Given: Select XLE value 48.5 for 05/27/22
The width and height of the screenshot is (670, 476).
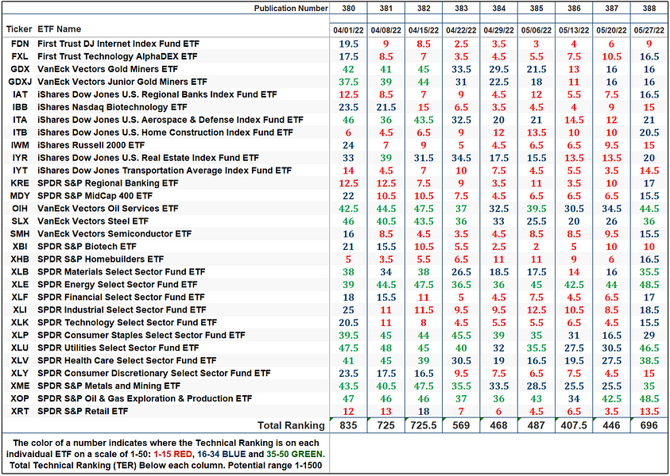Looking at the screenshot, I should point(649,285).
